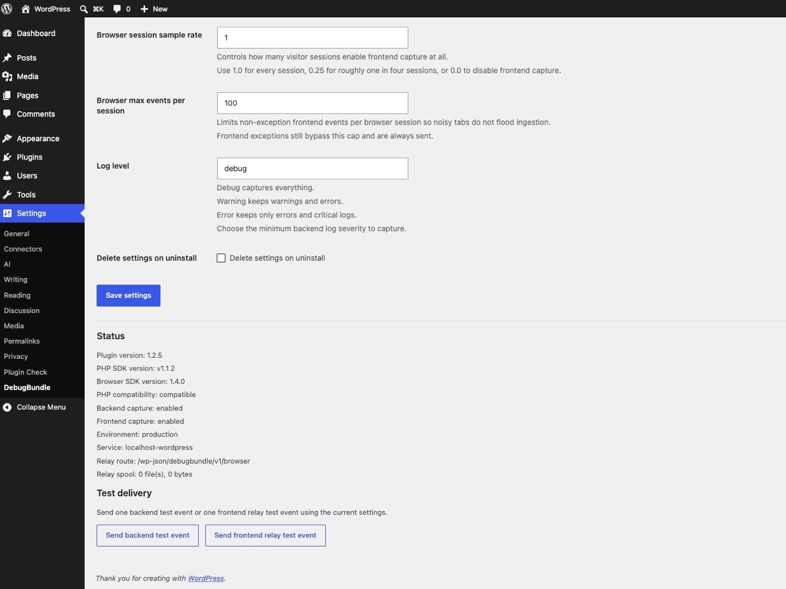The image size is (786, 589).
Task: Click PHP SDK version v1.1.2 text
Action: 136,368
